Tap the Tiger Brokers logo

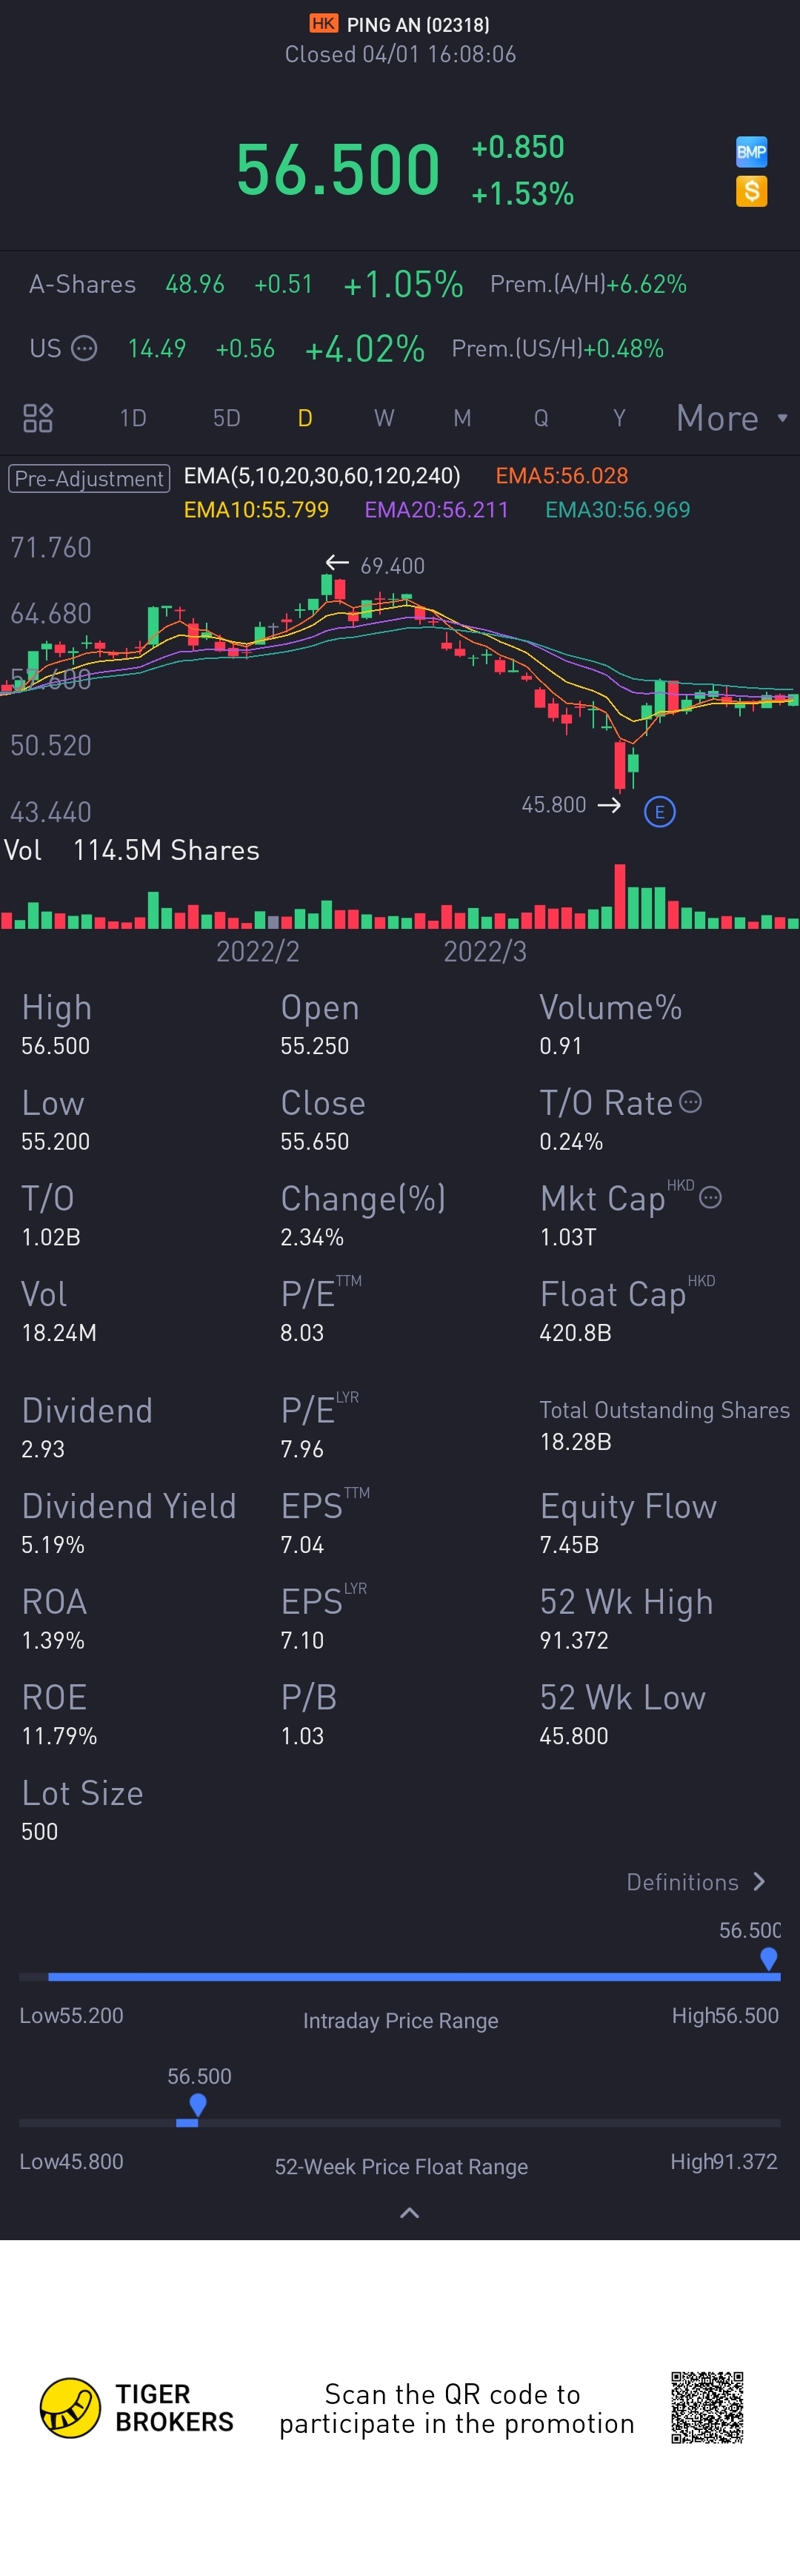(x=70, y=2407)
